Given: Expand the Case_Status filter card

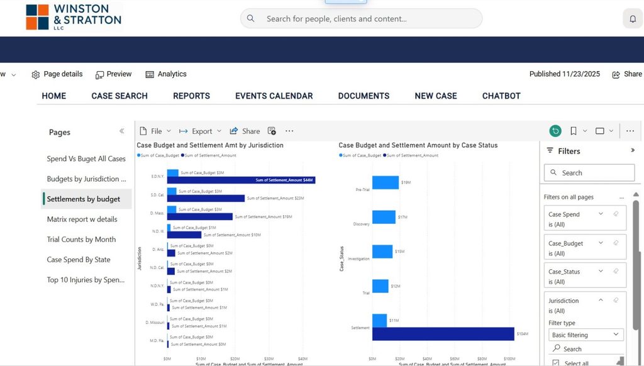Looking at the screenshot, I should tap(601, 271).
